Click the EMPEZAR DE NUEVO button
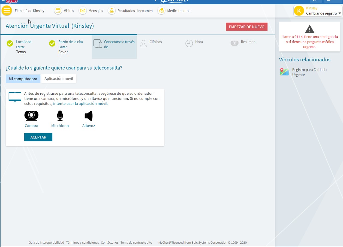Viewport: 343px width, 247px height. pos(246,27)
